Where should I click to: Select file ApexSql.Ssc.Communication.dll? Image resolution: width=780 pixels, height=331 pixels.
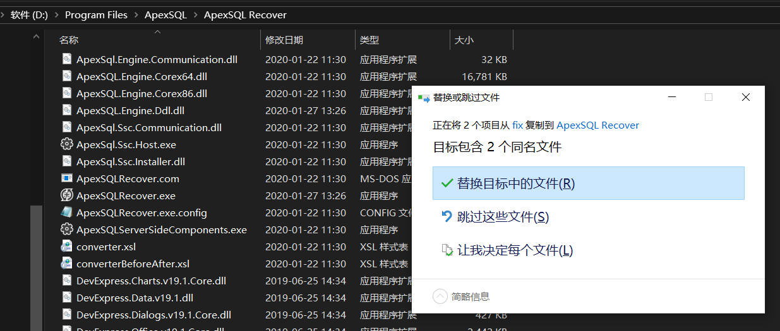(x=149, y=128)
